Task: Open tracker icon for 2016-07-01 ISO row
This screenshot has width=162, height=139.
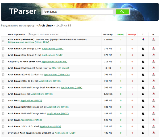Action: point(143,81)
